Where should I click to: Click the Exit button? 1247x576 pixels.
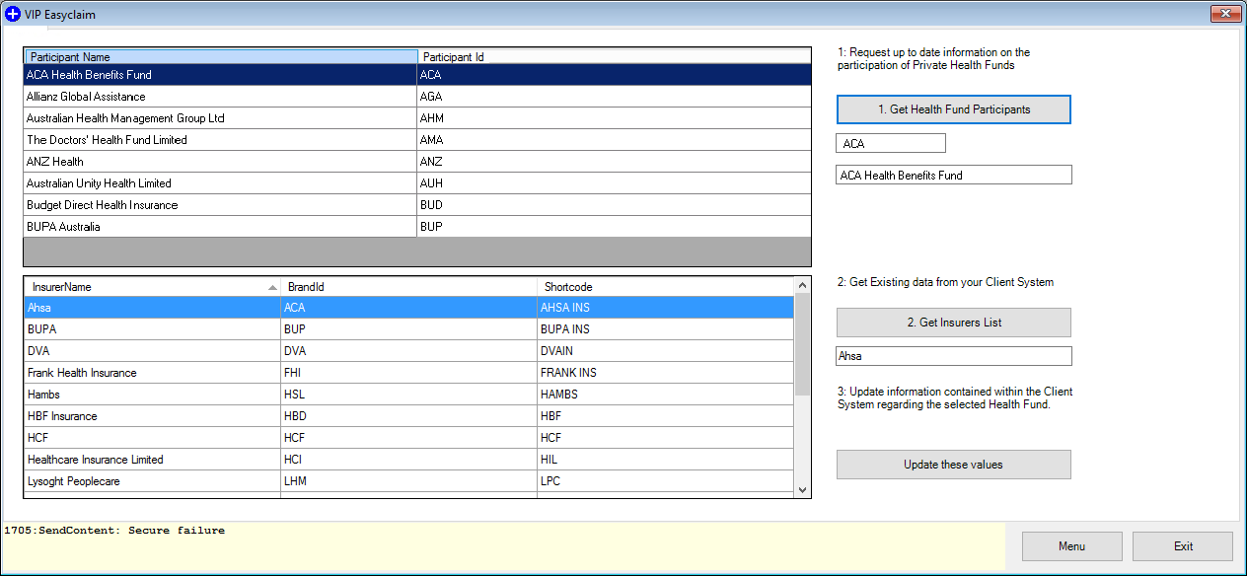pyautogui.click(x=1183, y=546)
